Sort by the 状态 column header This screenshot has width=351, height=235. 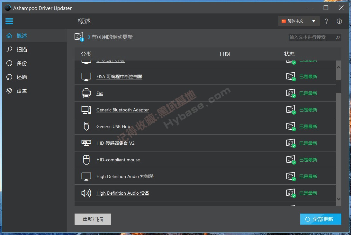point(289,54)
